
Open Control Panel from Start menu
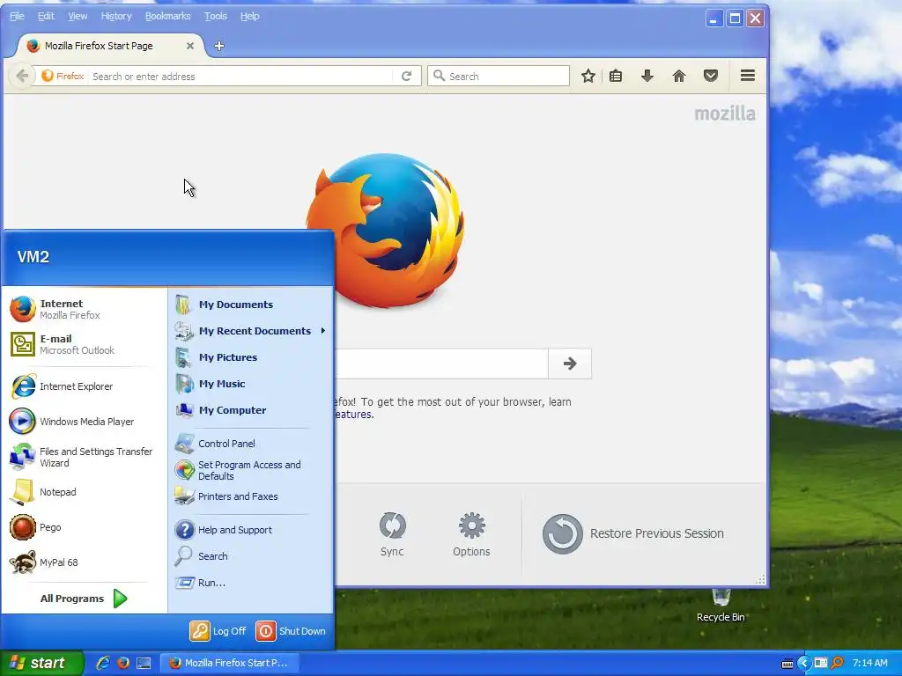tap(251, 444)
